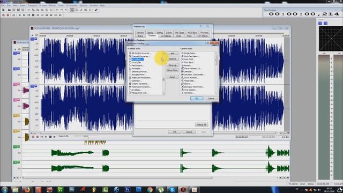The height and width of the screenshot is (193, 343).
Task: Open Chrome from the Windows taskbar
Action: tap(150, 189)
